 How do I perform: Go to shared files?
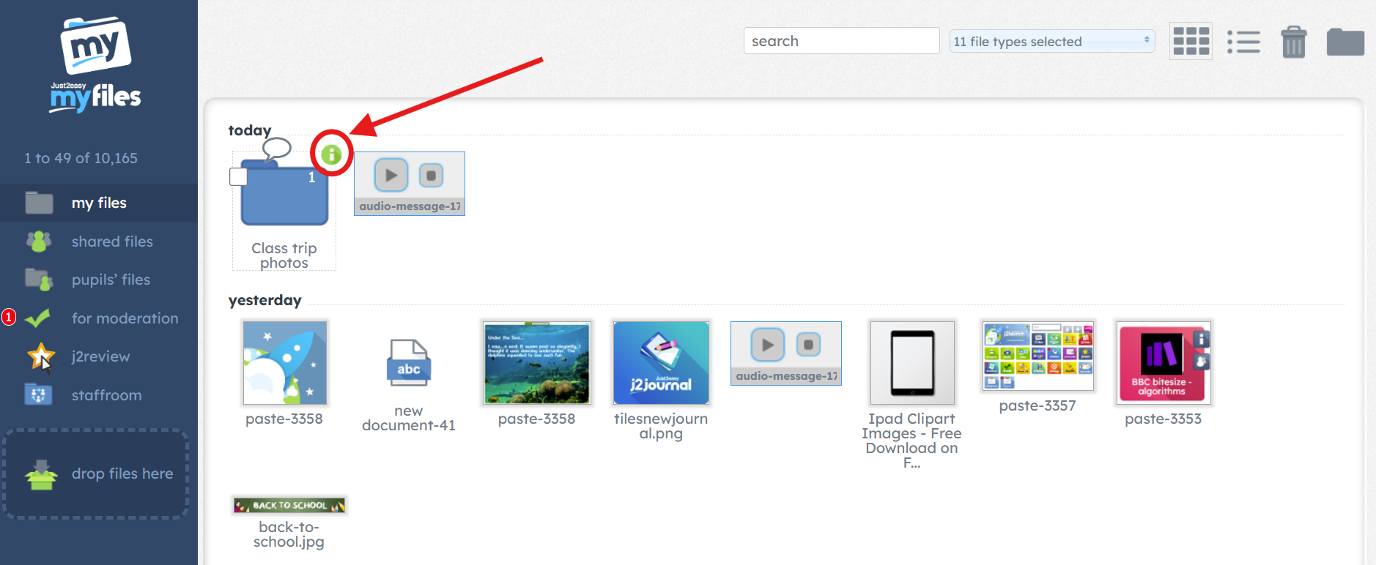(99, 242)
